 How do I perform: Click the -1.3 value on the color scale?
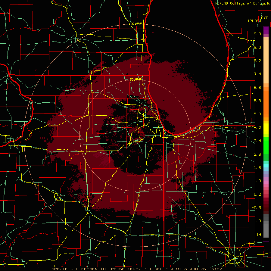pyautogui.click(x=256, y=221)
